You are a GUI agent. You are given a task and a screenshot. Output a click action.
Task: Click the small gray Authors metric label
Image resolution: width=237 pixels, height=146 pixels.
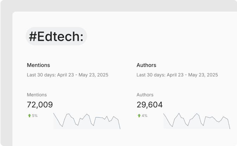(145, 95)
